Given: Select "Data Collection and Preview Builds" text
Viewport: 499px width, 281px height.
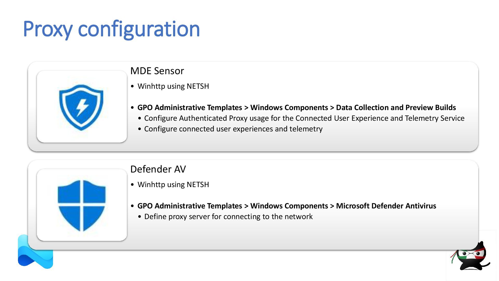Looking at the screenshot, I should [x=396, y=107].
